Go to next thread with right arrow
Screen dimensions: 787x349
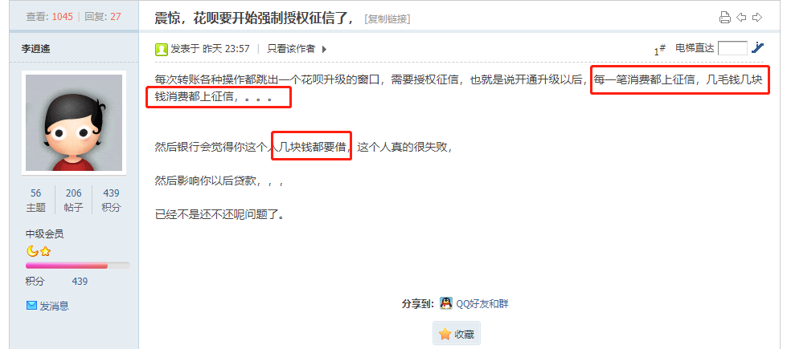757,18
